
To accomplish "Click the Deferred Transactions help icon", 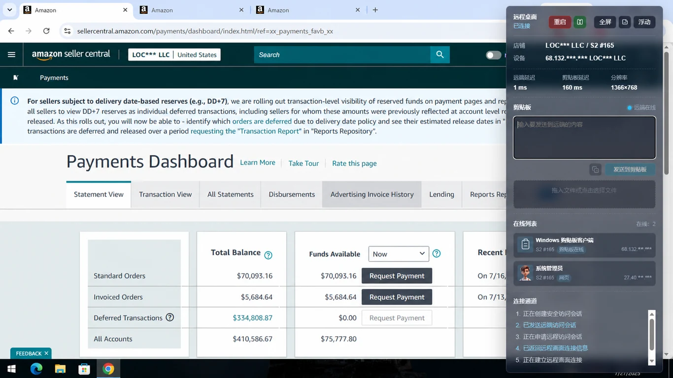I will pyautogui.click(x=170, y=317).
